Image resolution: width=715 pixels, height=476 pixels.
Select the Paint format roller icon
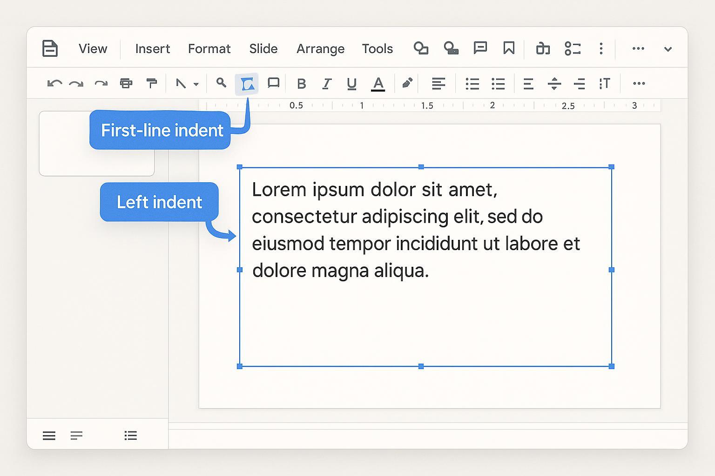coord(151,84)
